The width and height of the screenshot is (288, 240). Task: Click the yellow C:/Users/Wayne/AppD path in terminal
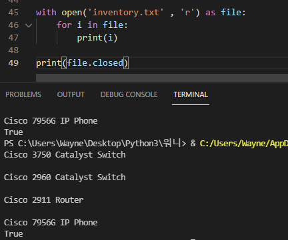(x=244, y=144)
